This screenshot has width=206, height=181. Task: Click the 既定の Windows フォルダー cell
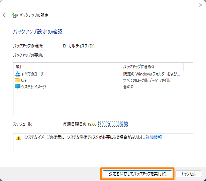tap(151, 74)
